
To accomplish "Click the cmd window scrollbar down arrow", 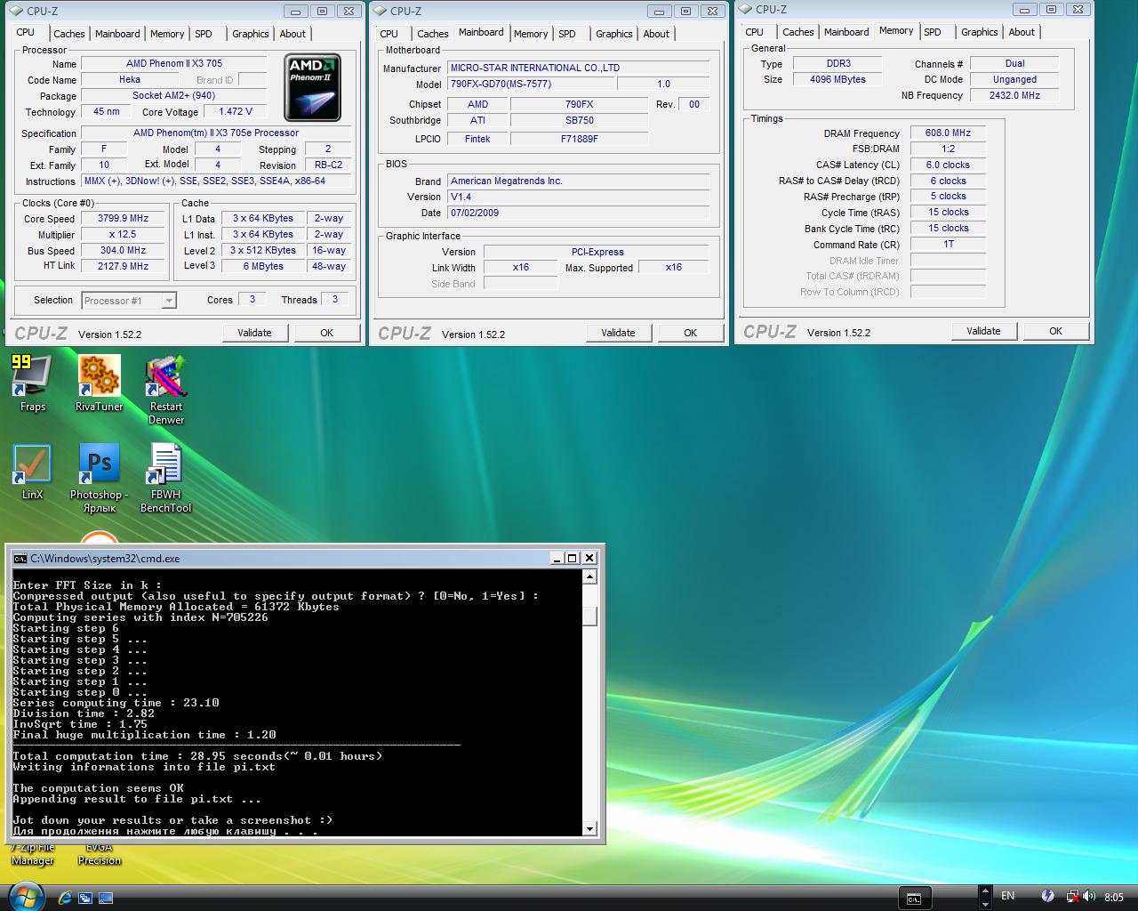I will pyautogui.click(x=589, y=829).
